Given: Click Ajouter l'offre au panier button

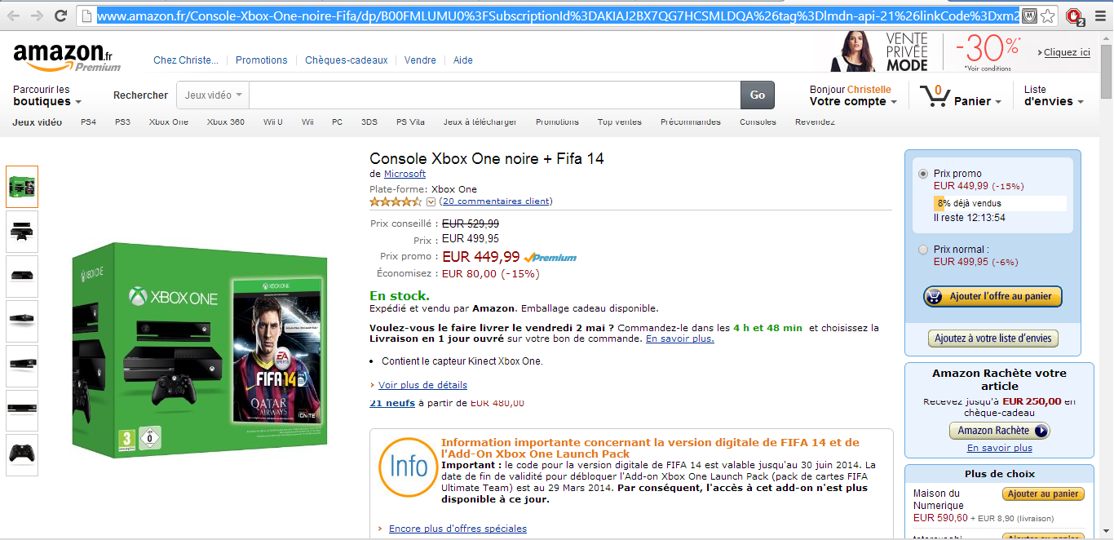Looking at the screenshot, I should click(x=992, y=296).
